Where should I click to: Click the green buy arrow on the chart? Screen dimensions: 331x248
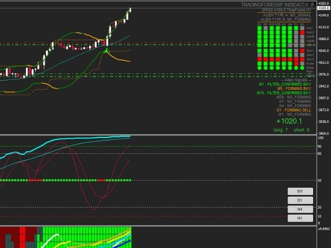click(x=107, y=51)
